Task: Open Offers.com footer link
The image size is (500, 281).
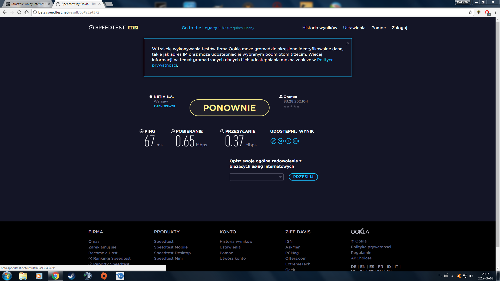Action: (296, 258)
